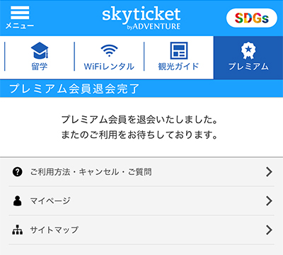Open the WiFi signal icon
283x255 pixels.
[109, 50]
